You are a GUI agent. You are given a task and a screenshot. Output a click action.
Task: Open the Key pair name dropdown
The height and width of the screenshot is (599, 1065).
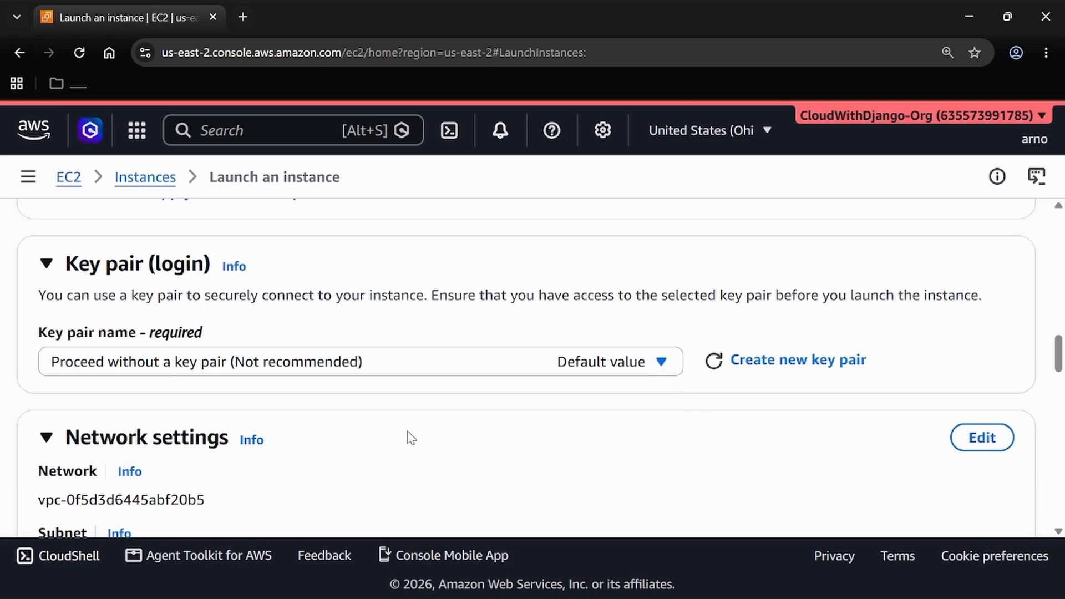point(361,362)
